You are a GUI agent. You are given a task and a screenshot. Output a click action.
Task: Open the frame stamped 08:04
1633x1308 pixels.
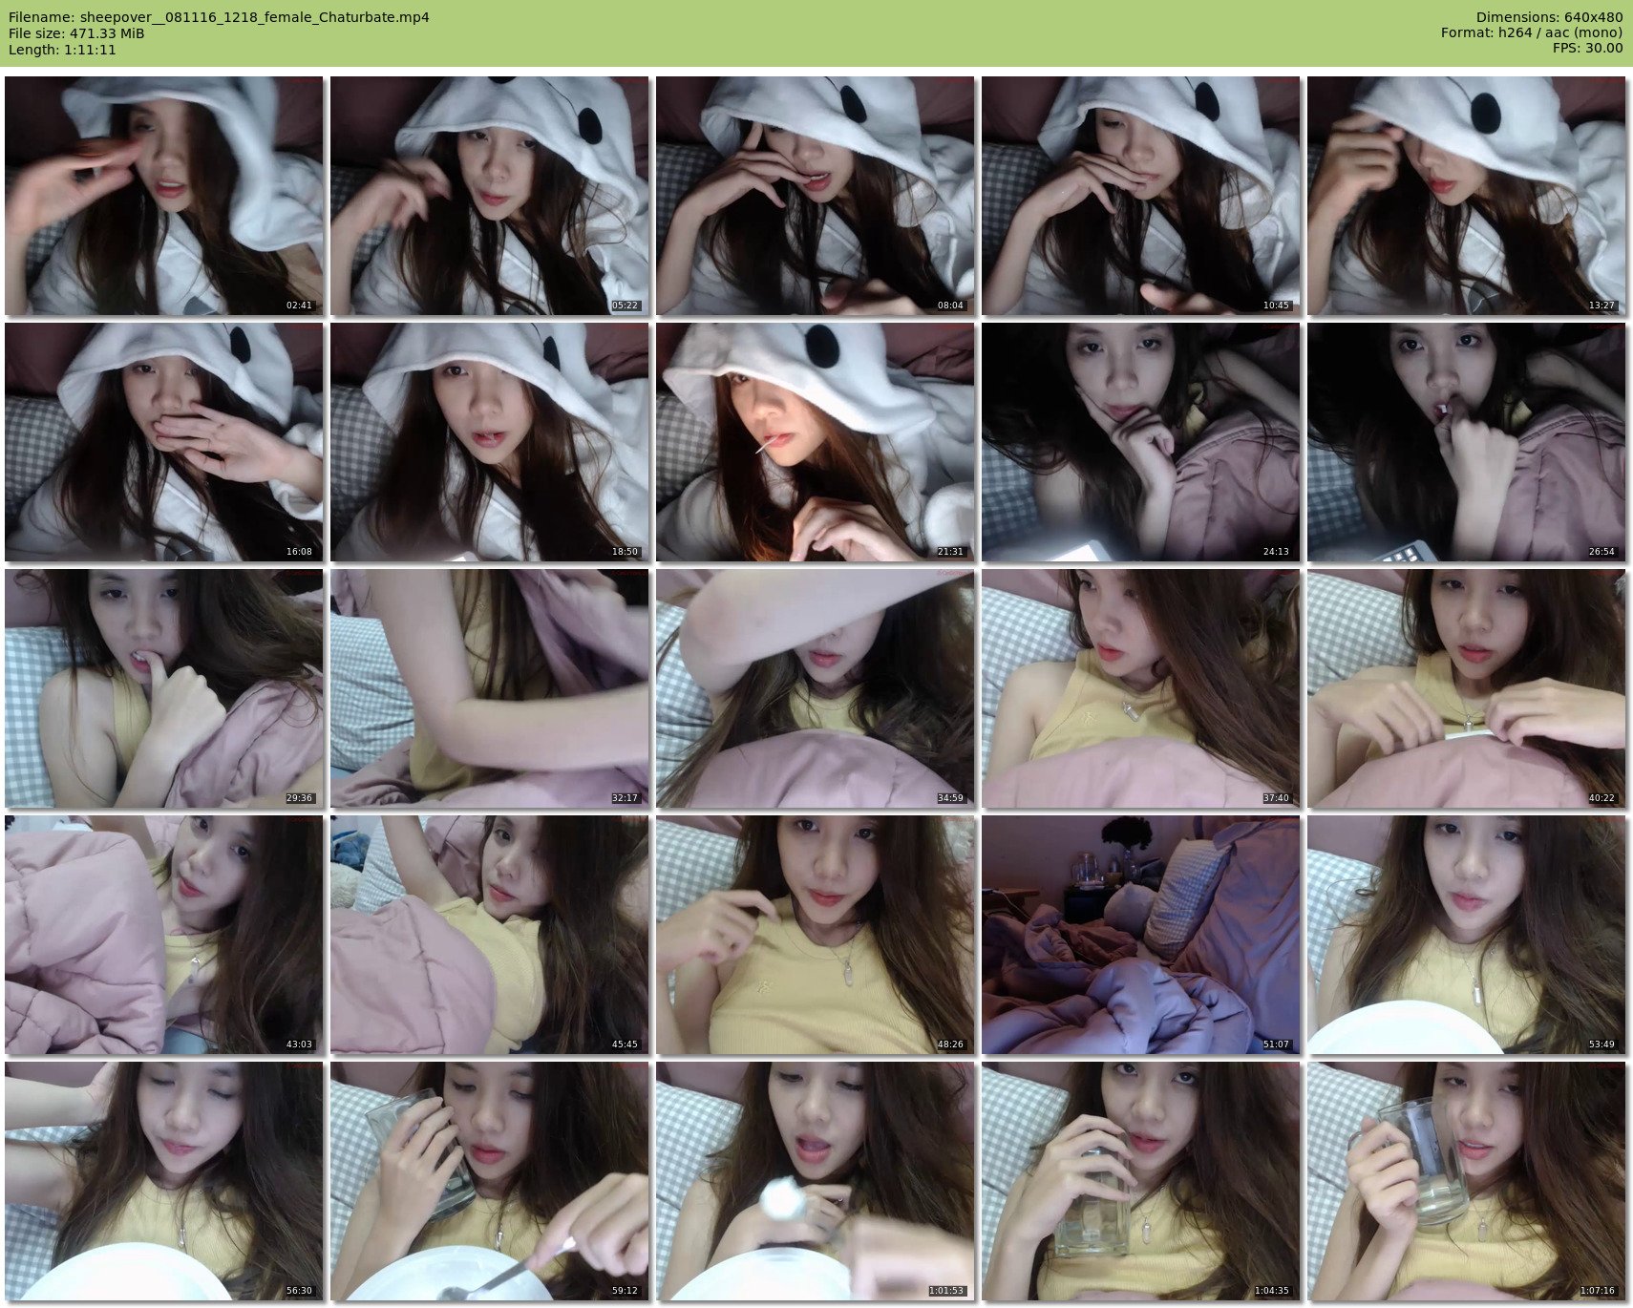tap(815, 196)
